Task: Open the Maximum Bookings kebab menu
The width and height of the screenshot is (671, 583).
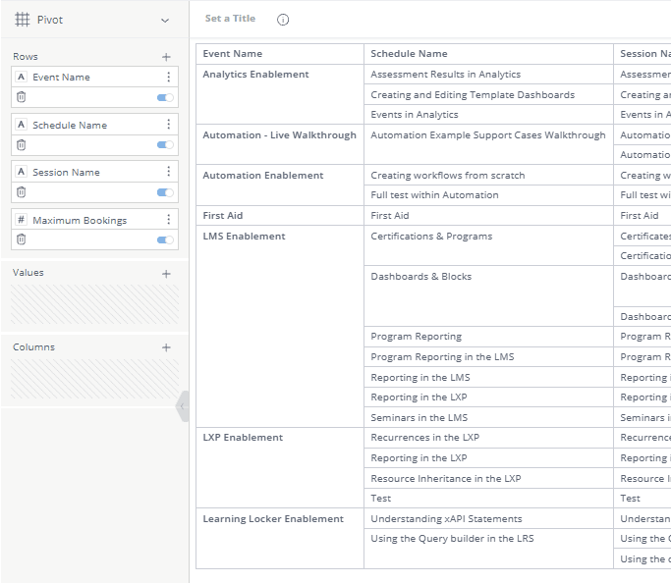Action: [x=168, y=220]
